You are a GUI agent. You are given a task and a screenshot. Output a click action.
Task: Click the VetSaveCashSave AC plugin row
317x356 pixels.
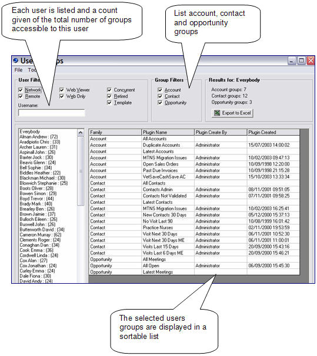[x=194, y=177]
